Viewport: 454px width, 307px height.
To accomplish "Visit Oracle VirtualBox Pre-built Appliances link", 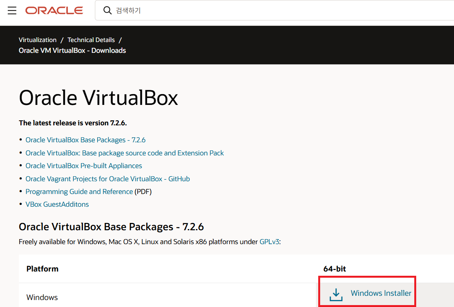I will (84, 166).
